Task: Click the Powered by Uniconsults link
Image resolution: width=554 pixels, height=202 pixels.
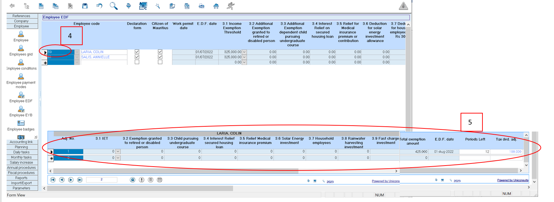Action: pyautogui.click(x=513, y=180)
